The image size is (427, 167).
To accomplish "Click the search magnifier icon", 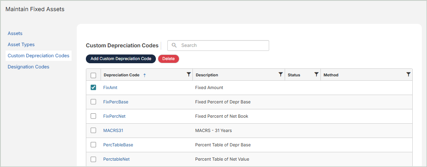I will coord(174,45).
